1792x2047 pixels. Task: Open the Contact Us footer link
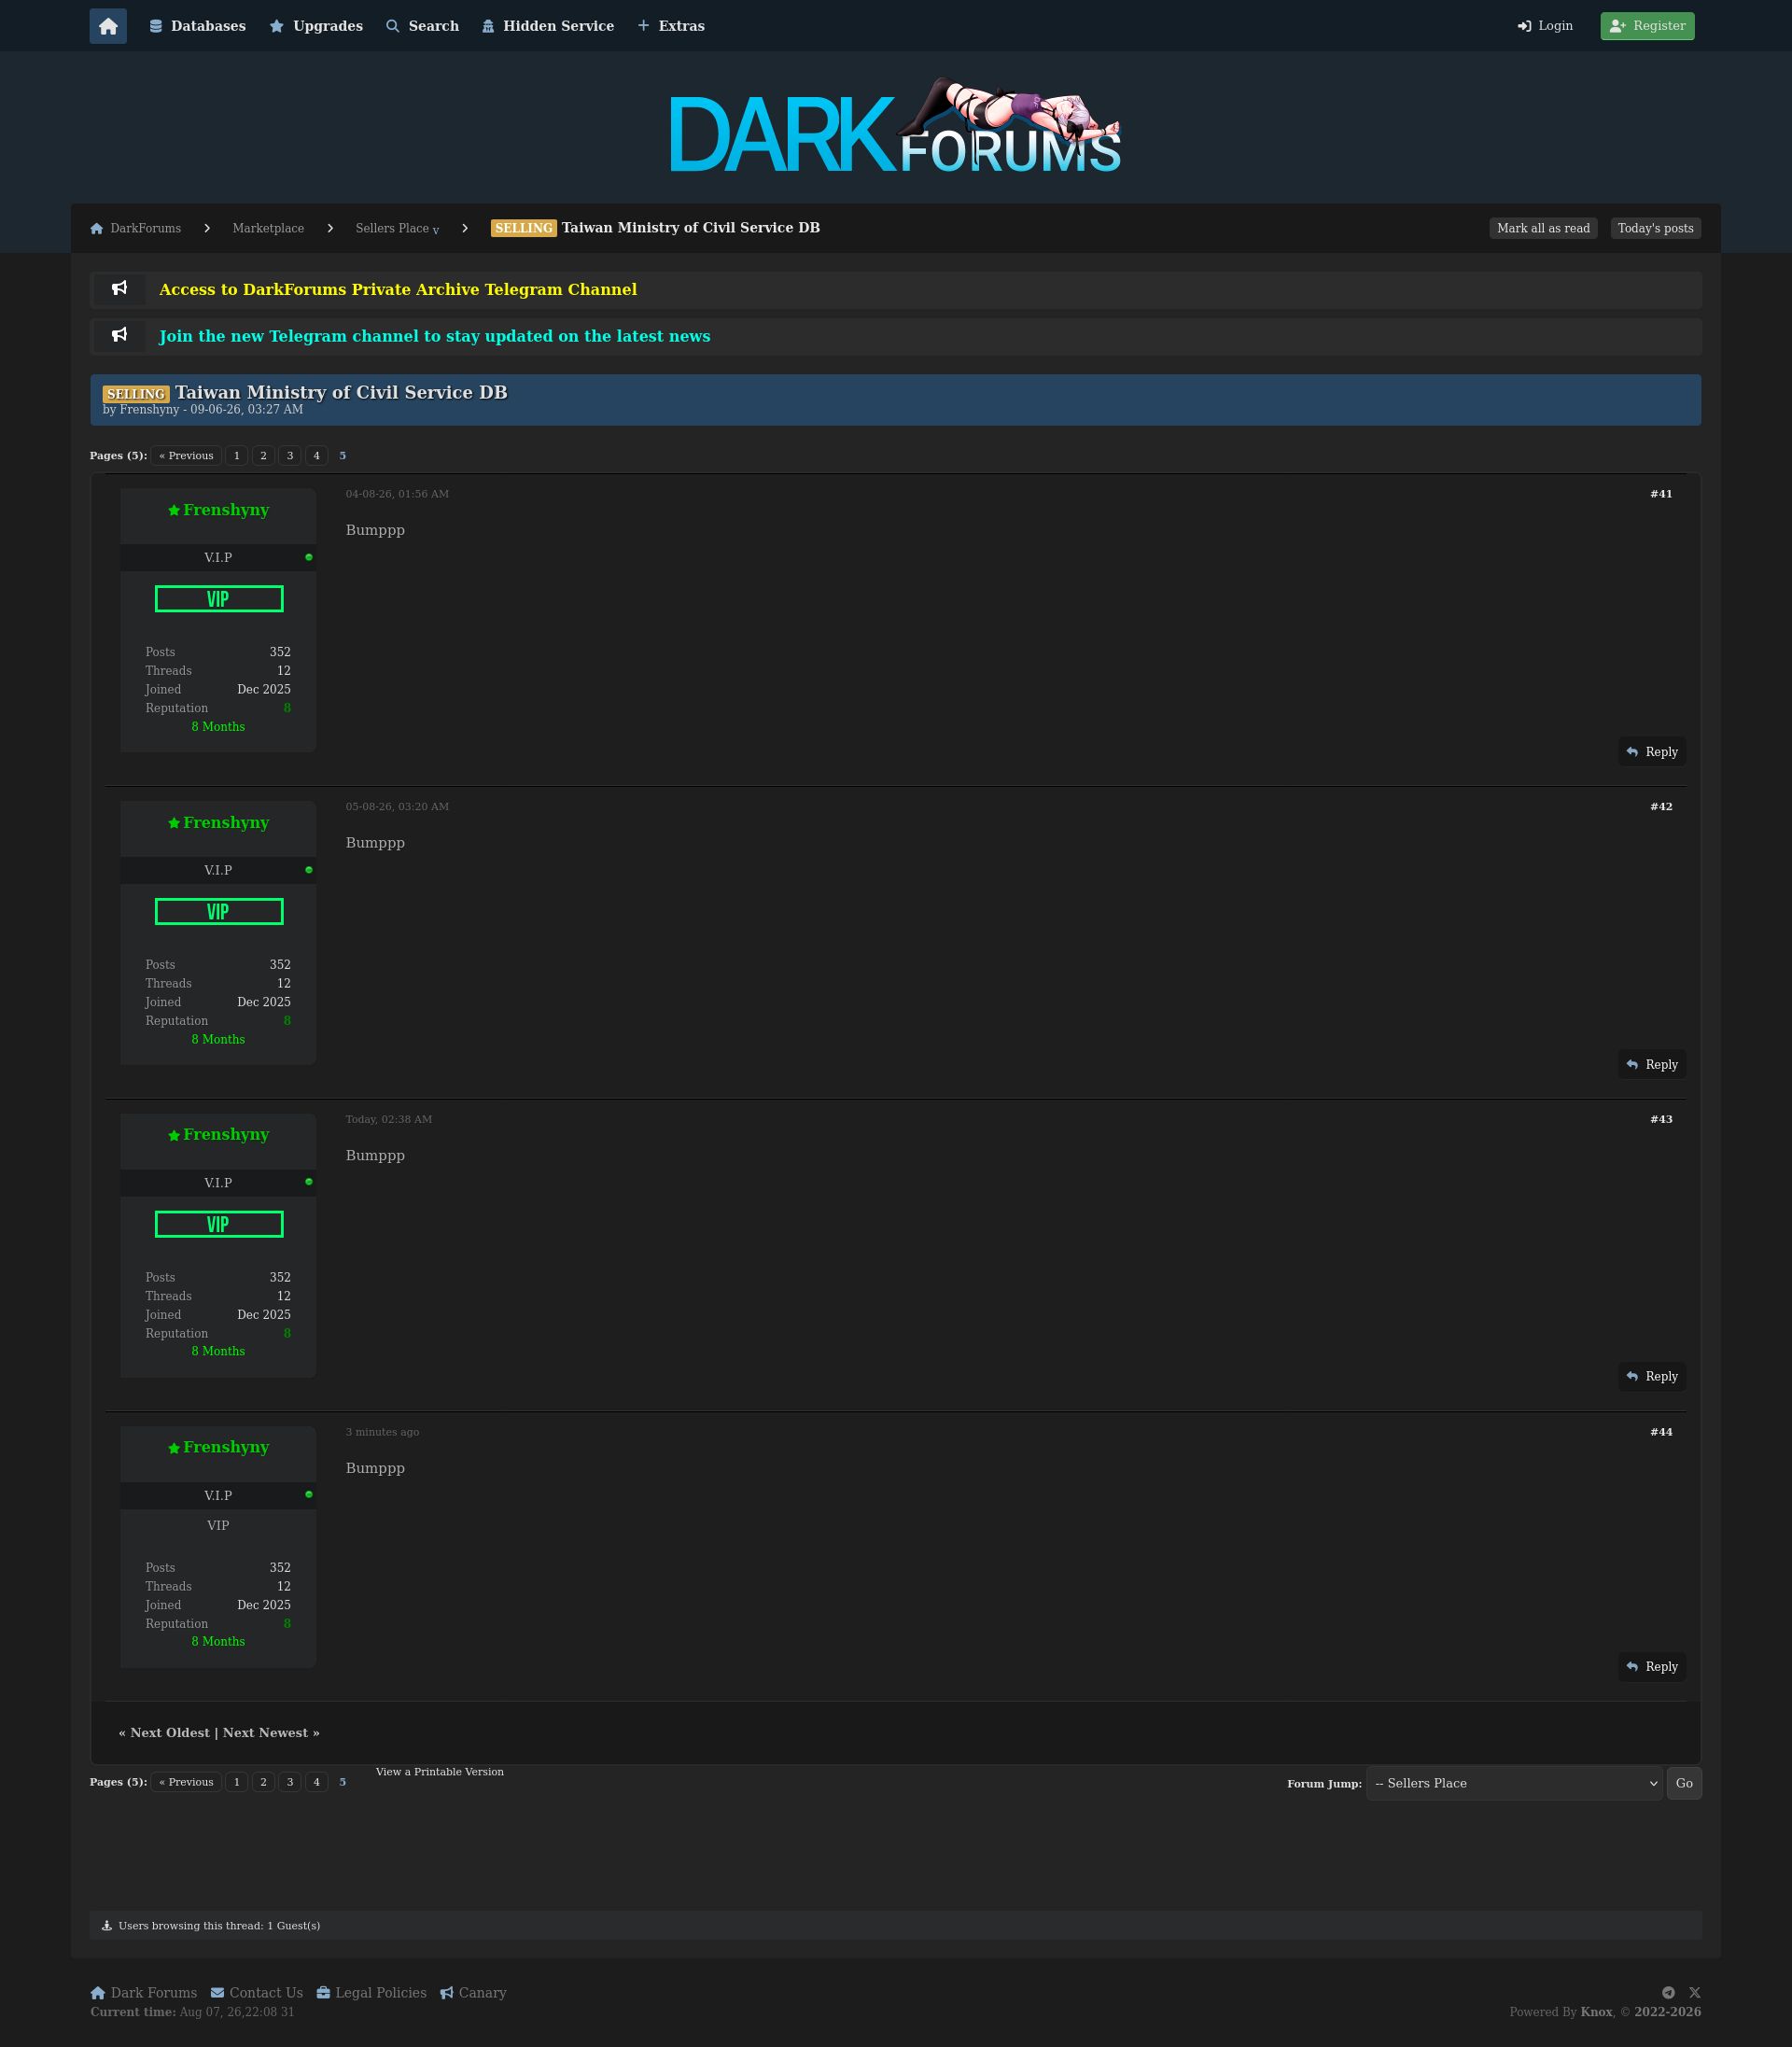(257, 1993)
